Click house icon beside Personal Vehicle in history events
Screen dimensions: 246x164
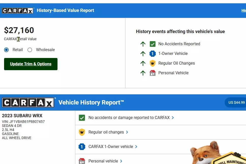152,73
